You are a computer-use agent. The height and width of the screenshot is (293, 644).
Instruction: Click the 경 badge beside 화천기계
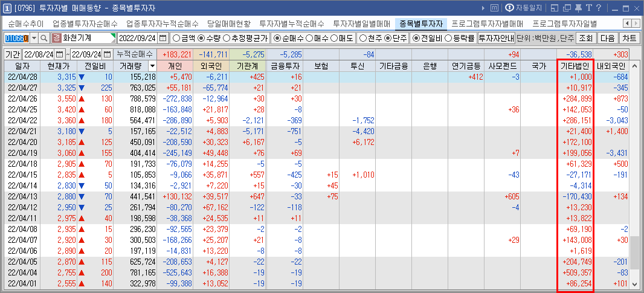point(56,38)
